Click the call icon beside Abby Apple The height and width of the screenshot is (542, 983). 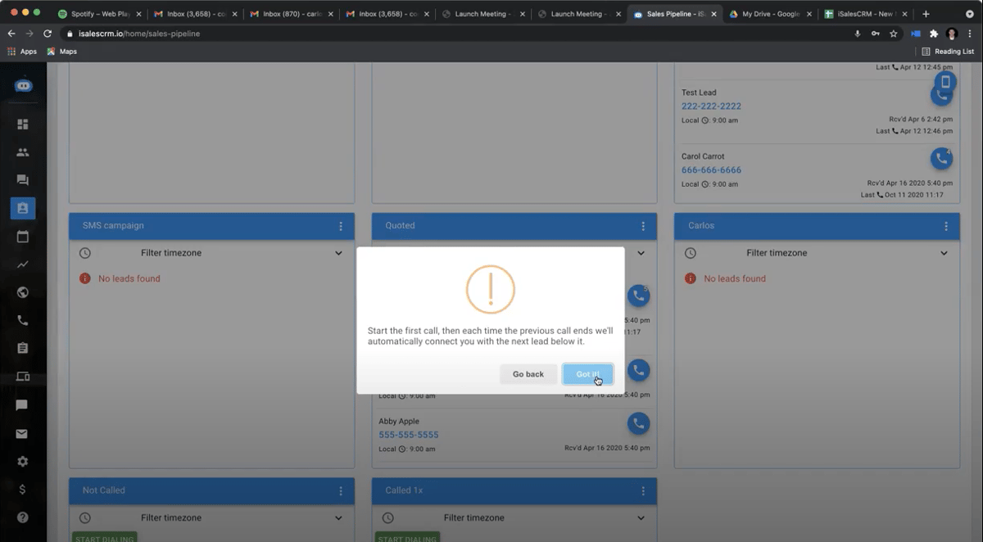(x=638, y=424)
